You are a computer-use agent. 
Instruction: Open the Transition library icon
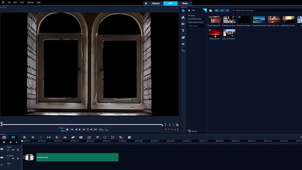tap(183, 24)
